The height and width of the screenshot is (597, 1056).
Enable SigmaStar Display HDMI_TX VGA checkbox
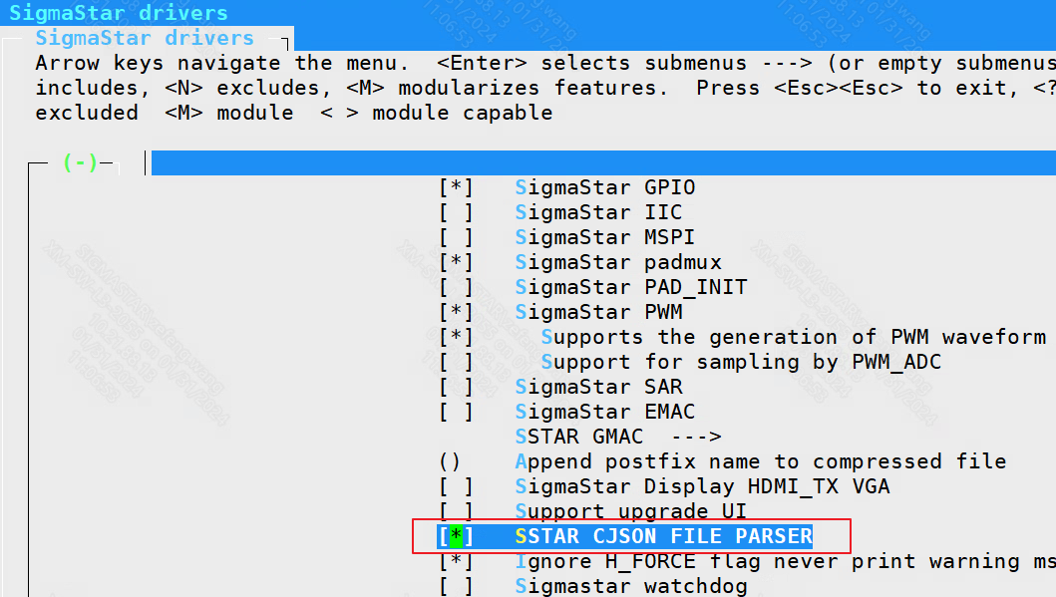(456, 486)
